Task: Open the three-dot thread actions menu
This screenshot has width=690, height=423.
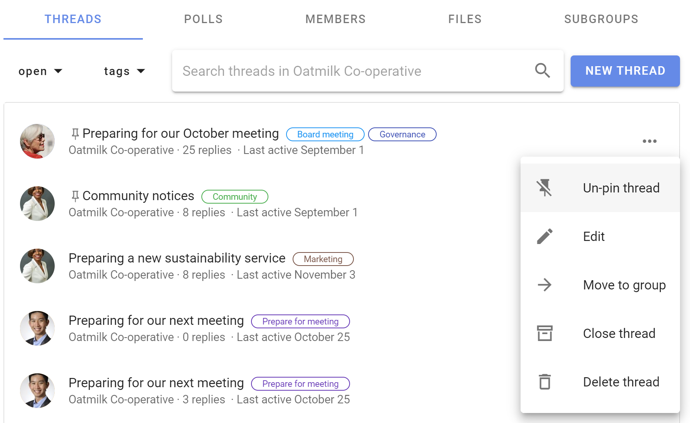Action: [x=650, y=141]
